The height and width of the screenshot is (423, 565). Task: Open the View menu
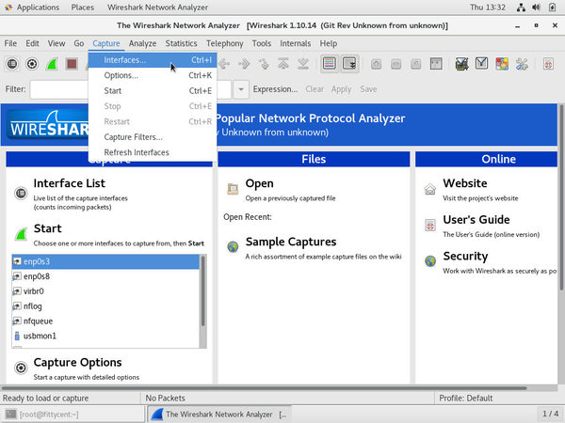[56, 43]
